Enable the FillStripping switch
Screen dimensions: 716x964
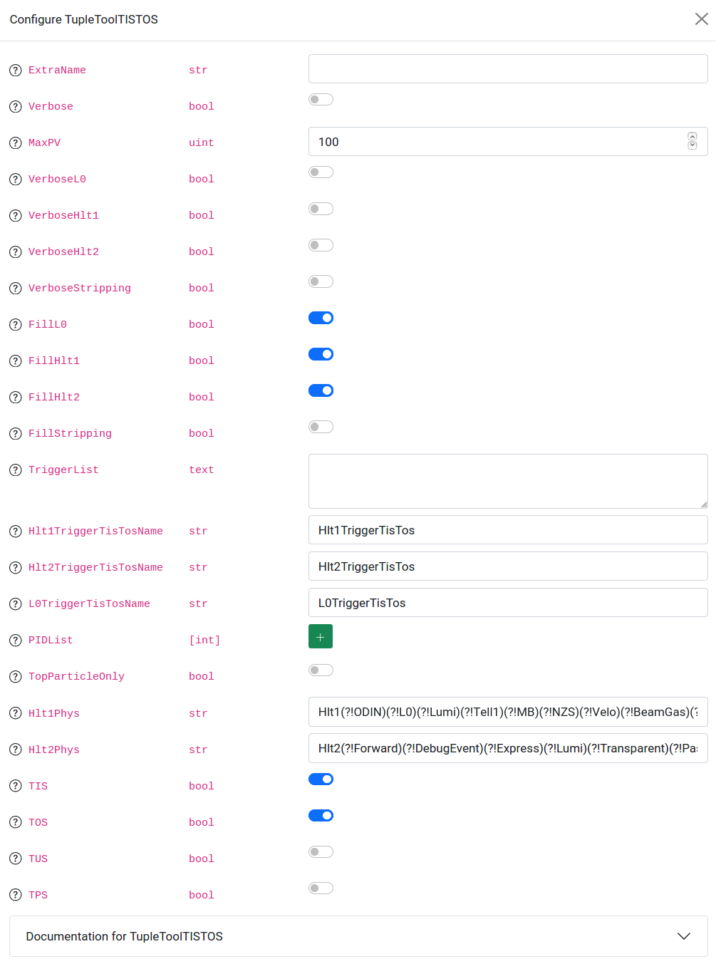pos(321,427)
